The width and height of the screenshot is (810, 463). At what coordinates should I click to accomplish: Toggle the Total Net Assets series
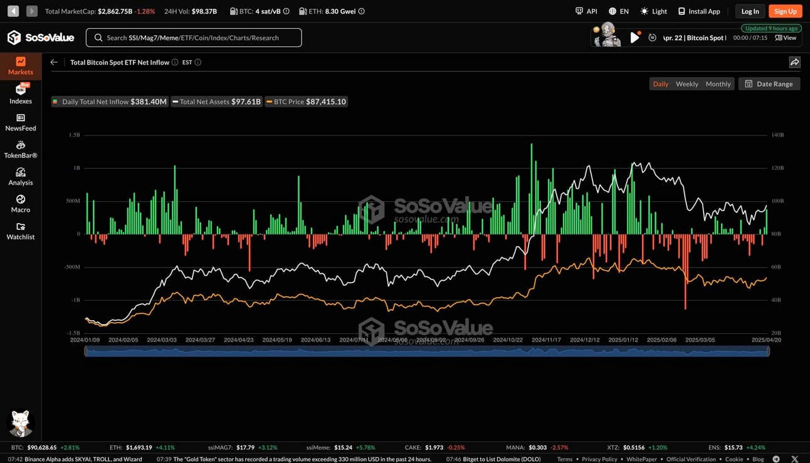216,101
